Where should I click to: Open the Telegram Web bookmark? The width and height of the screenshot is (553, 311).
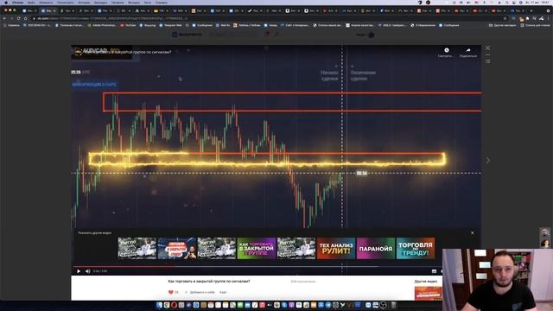pyautogui.click(x=171, y=25)
